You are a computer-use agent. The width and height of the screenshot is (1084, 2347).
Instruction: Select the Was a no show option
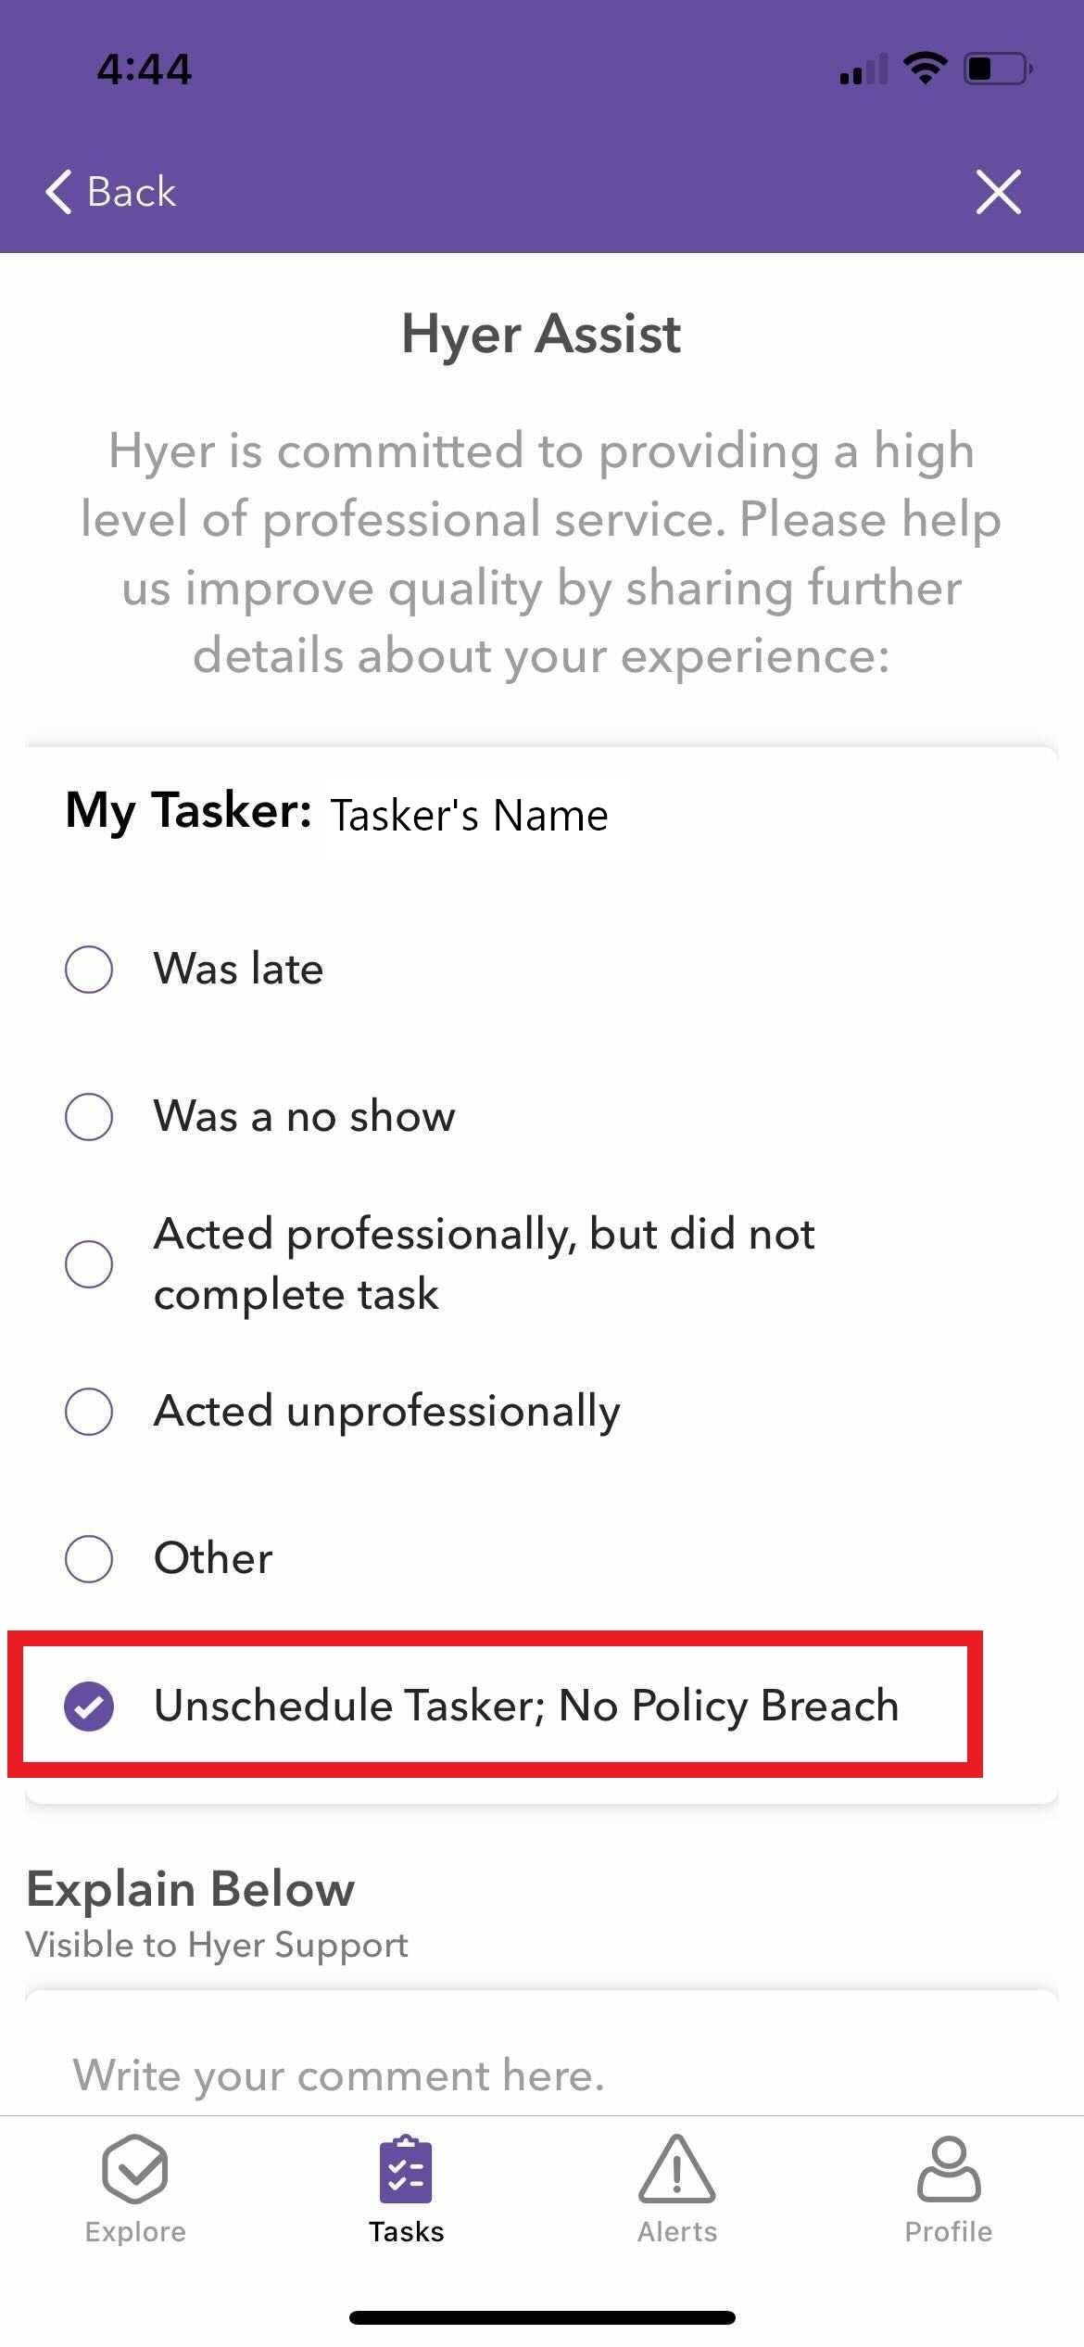[89, 1116]
